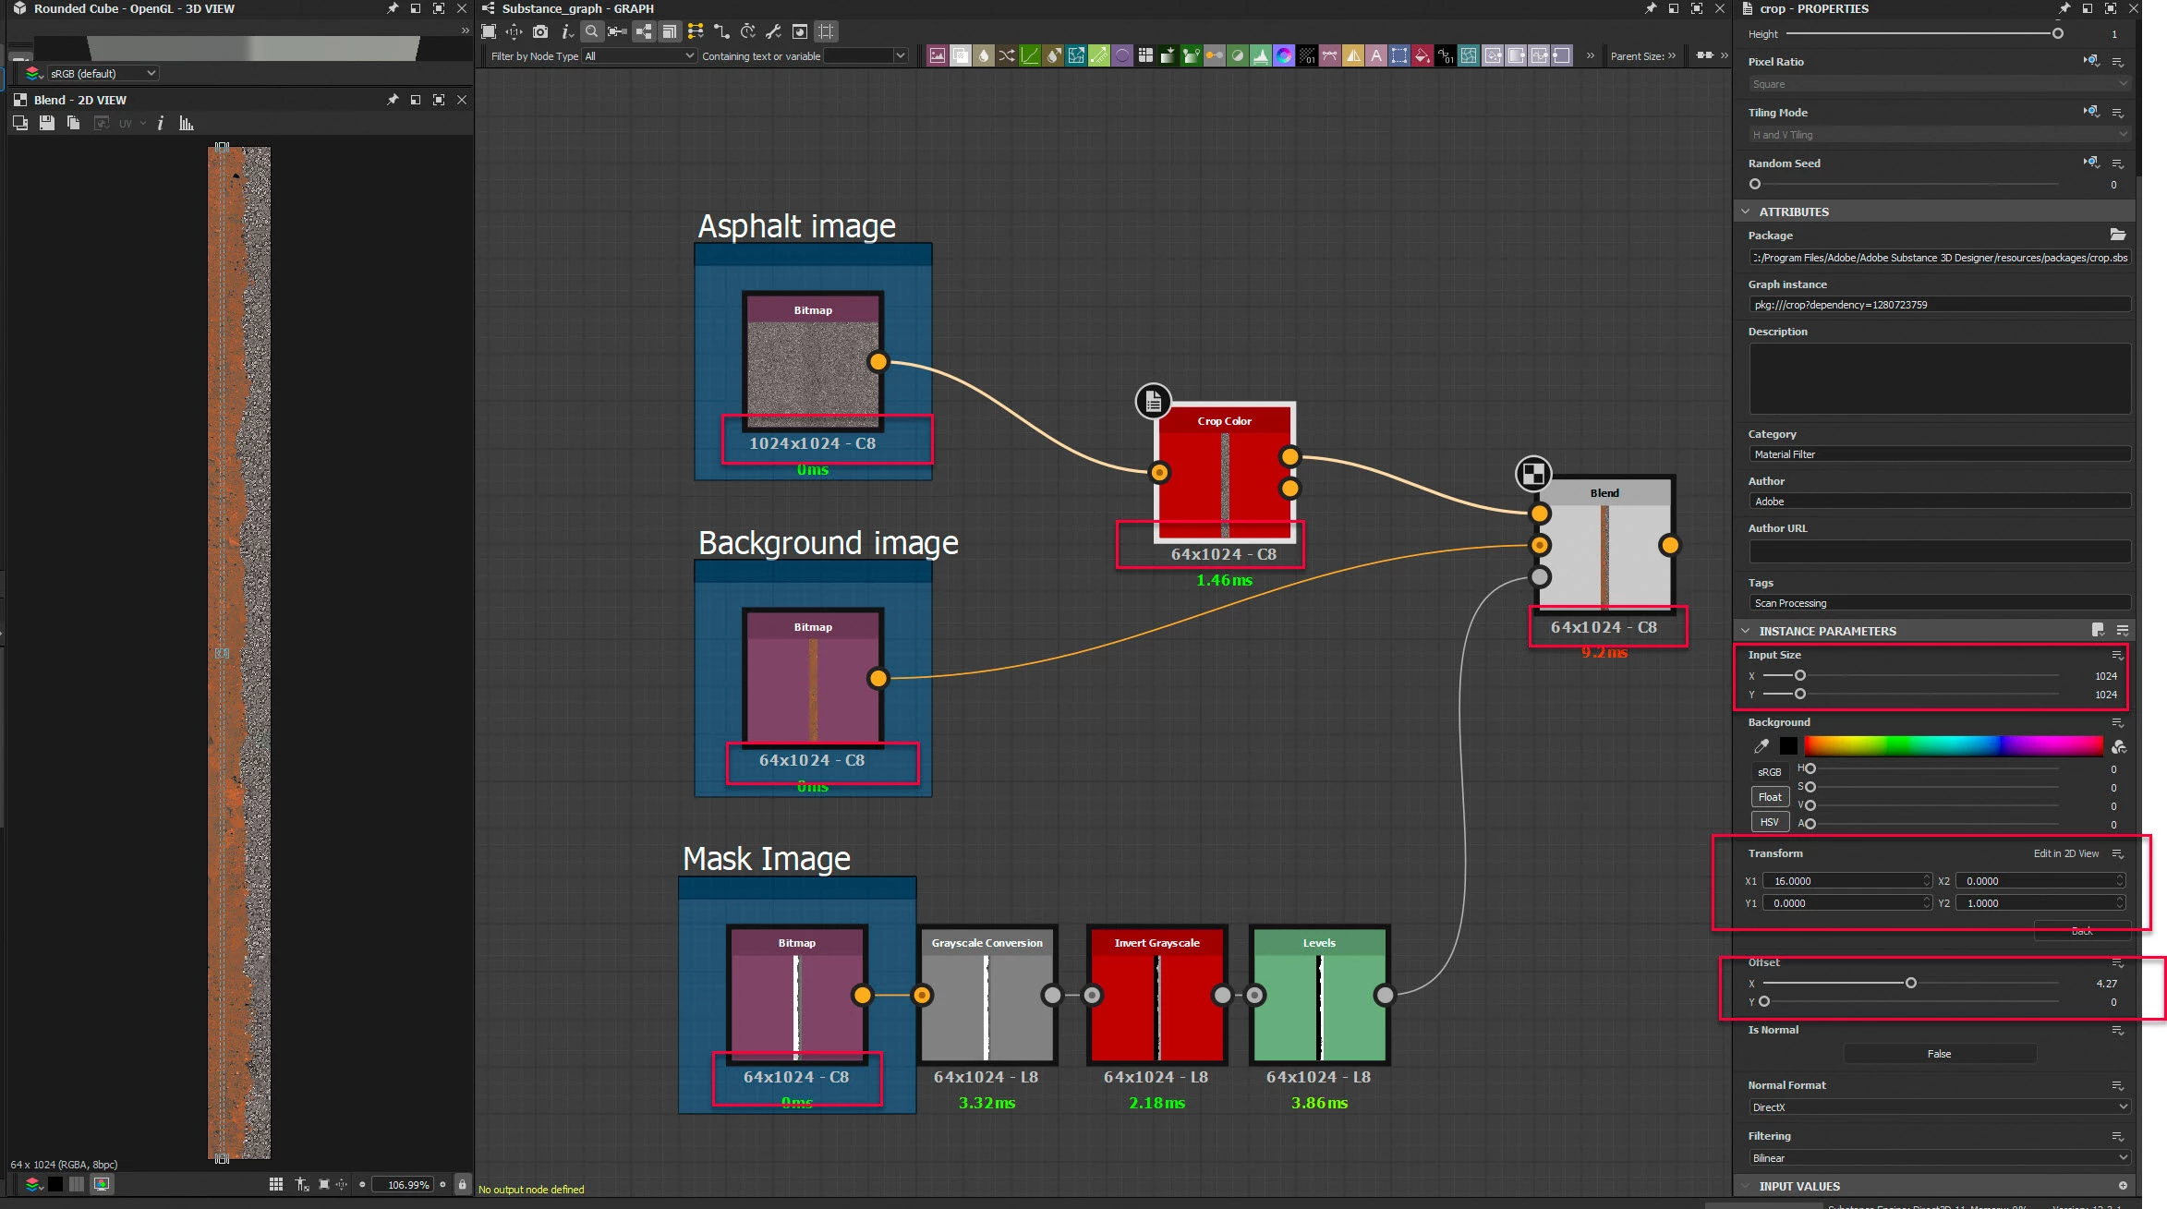
Task: Open the Filter by Node Type dropdown
Action: tap(639, 56)
